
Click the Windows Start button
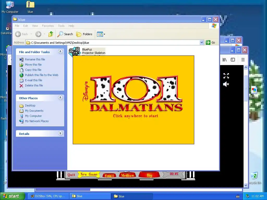pyautogui.click(x=12, y=196)
